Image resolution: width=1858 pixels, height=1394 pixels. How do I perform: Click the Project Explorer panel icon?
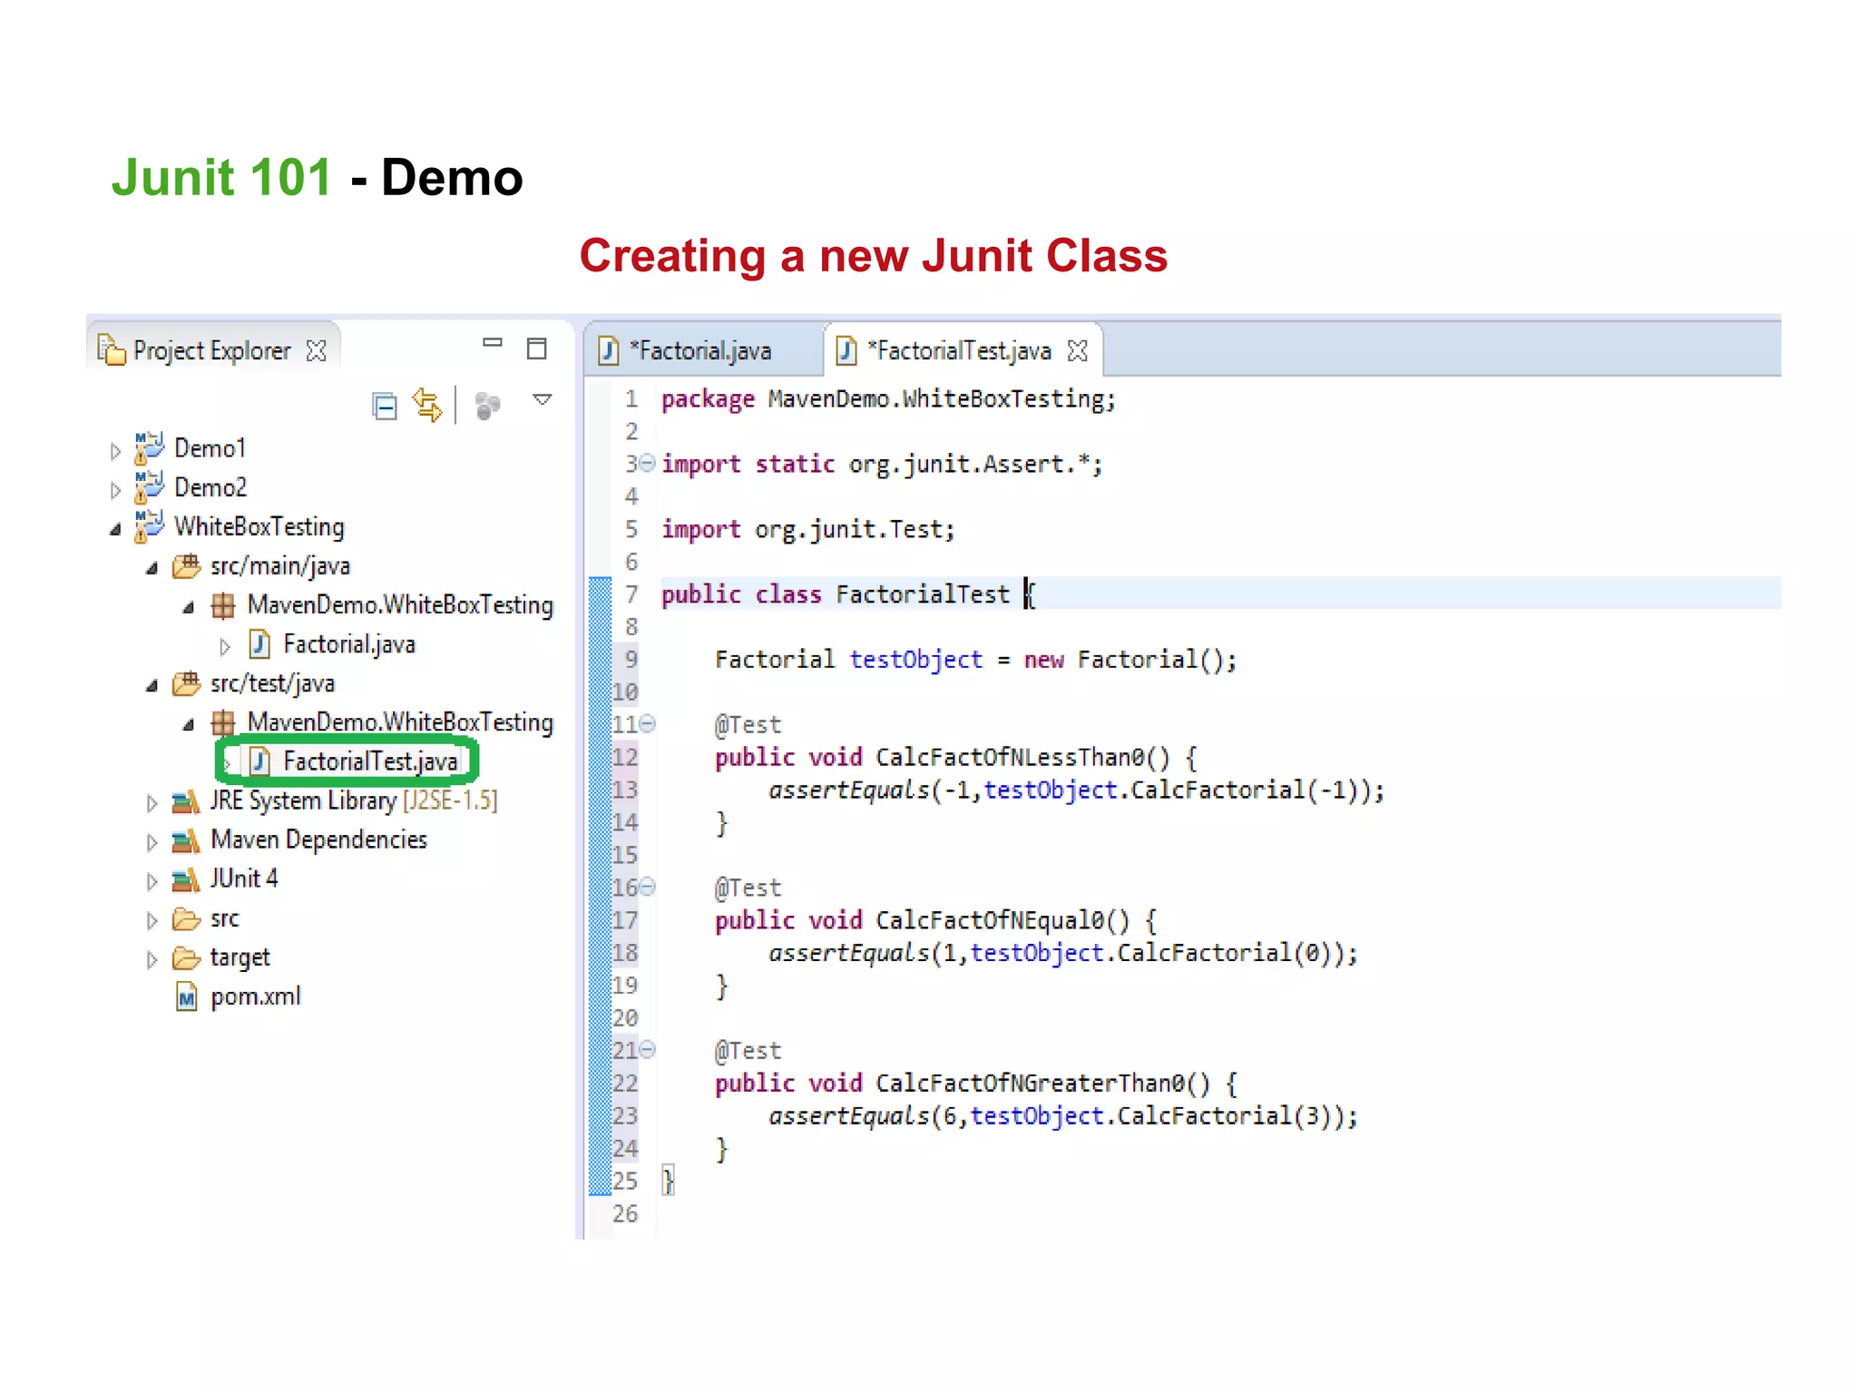coord(111,349)
